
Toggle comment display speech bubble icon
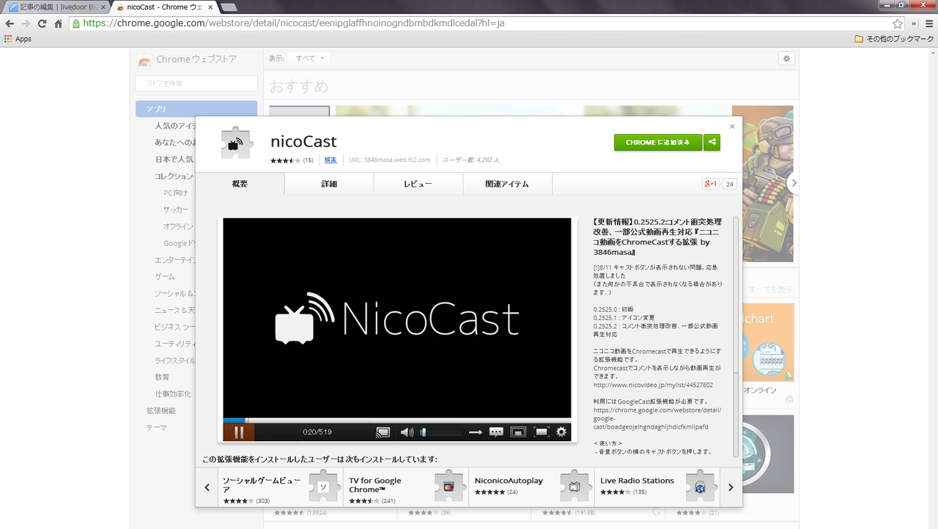point(496,432)
